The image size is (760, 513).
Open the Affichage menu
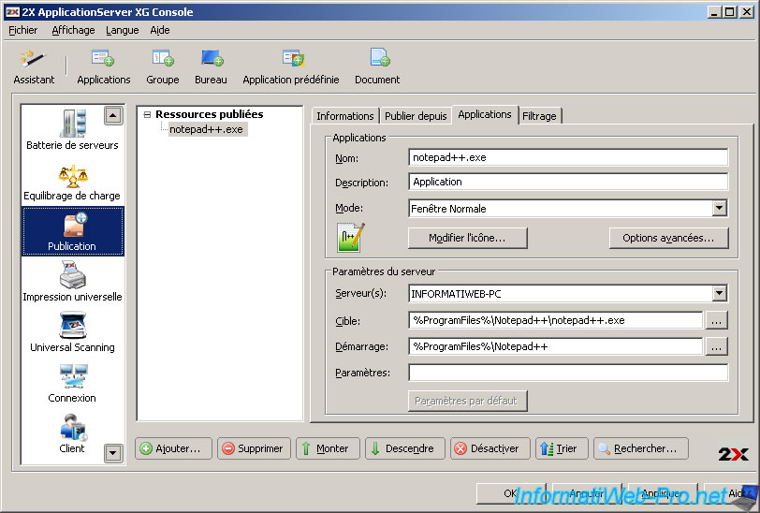(x=73, y=30)
